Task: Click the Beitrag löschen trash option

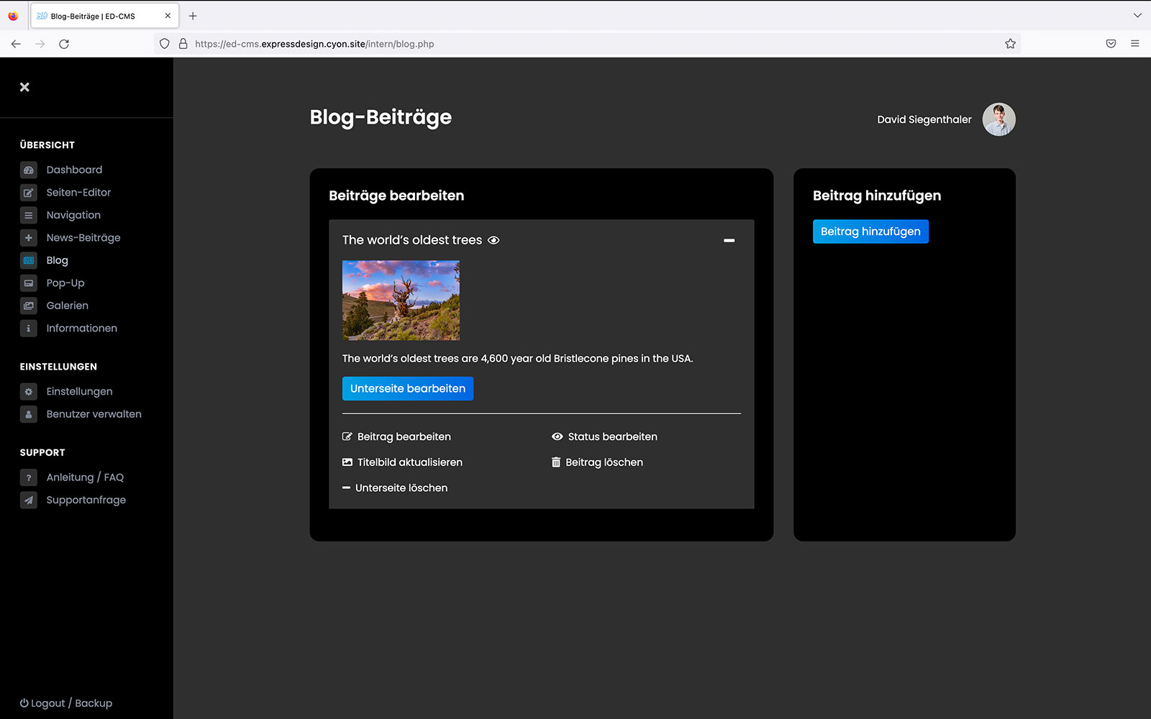Action: [x=597, y=462]
